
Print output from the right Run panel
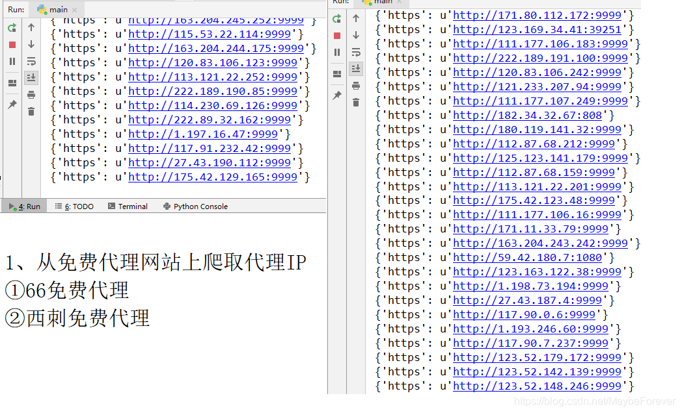tap(356, 86)
